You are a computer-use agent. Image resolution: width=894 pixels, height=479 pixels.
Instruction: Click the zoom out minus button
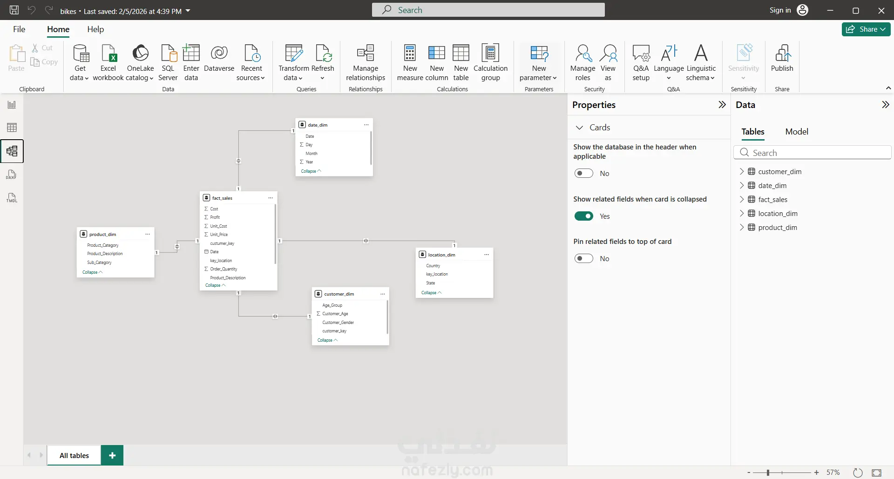point(749,472)
